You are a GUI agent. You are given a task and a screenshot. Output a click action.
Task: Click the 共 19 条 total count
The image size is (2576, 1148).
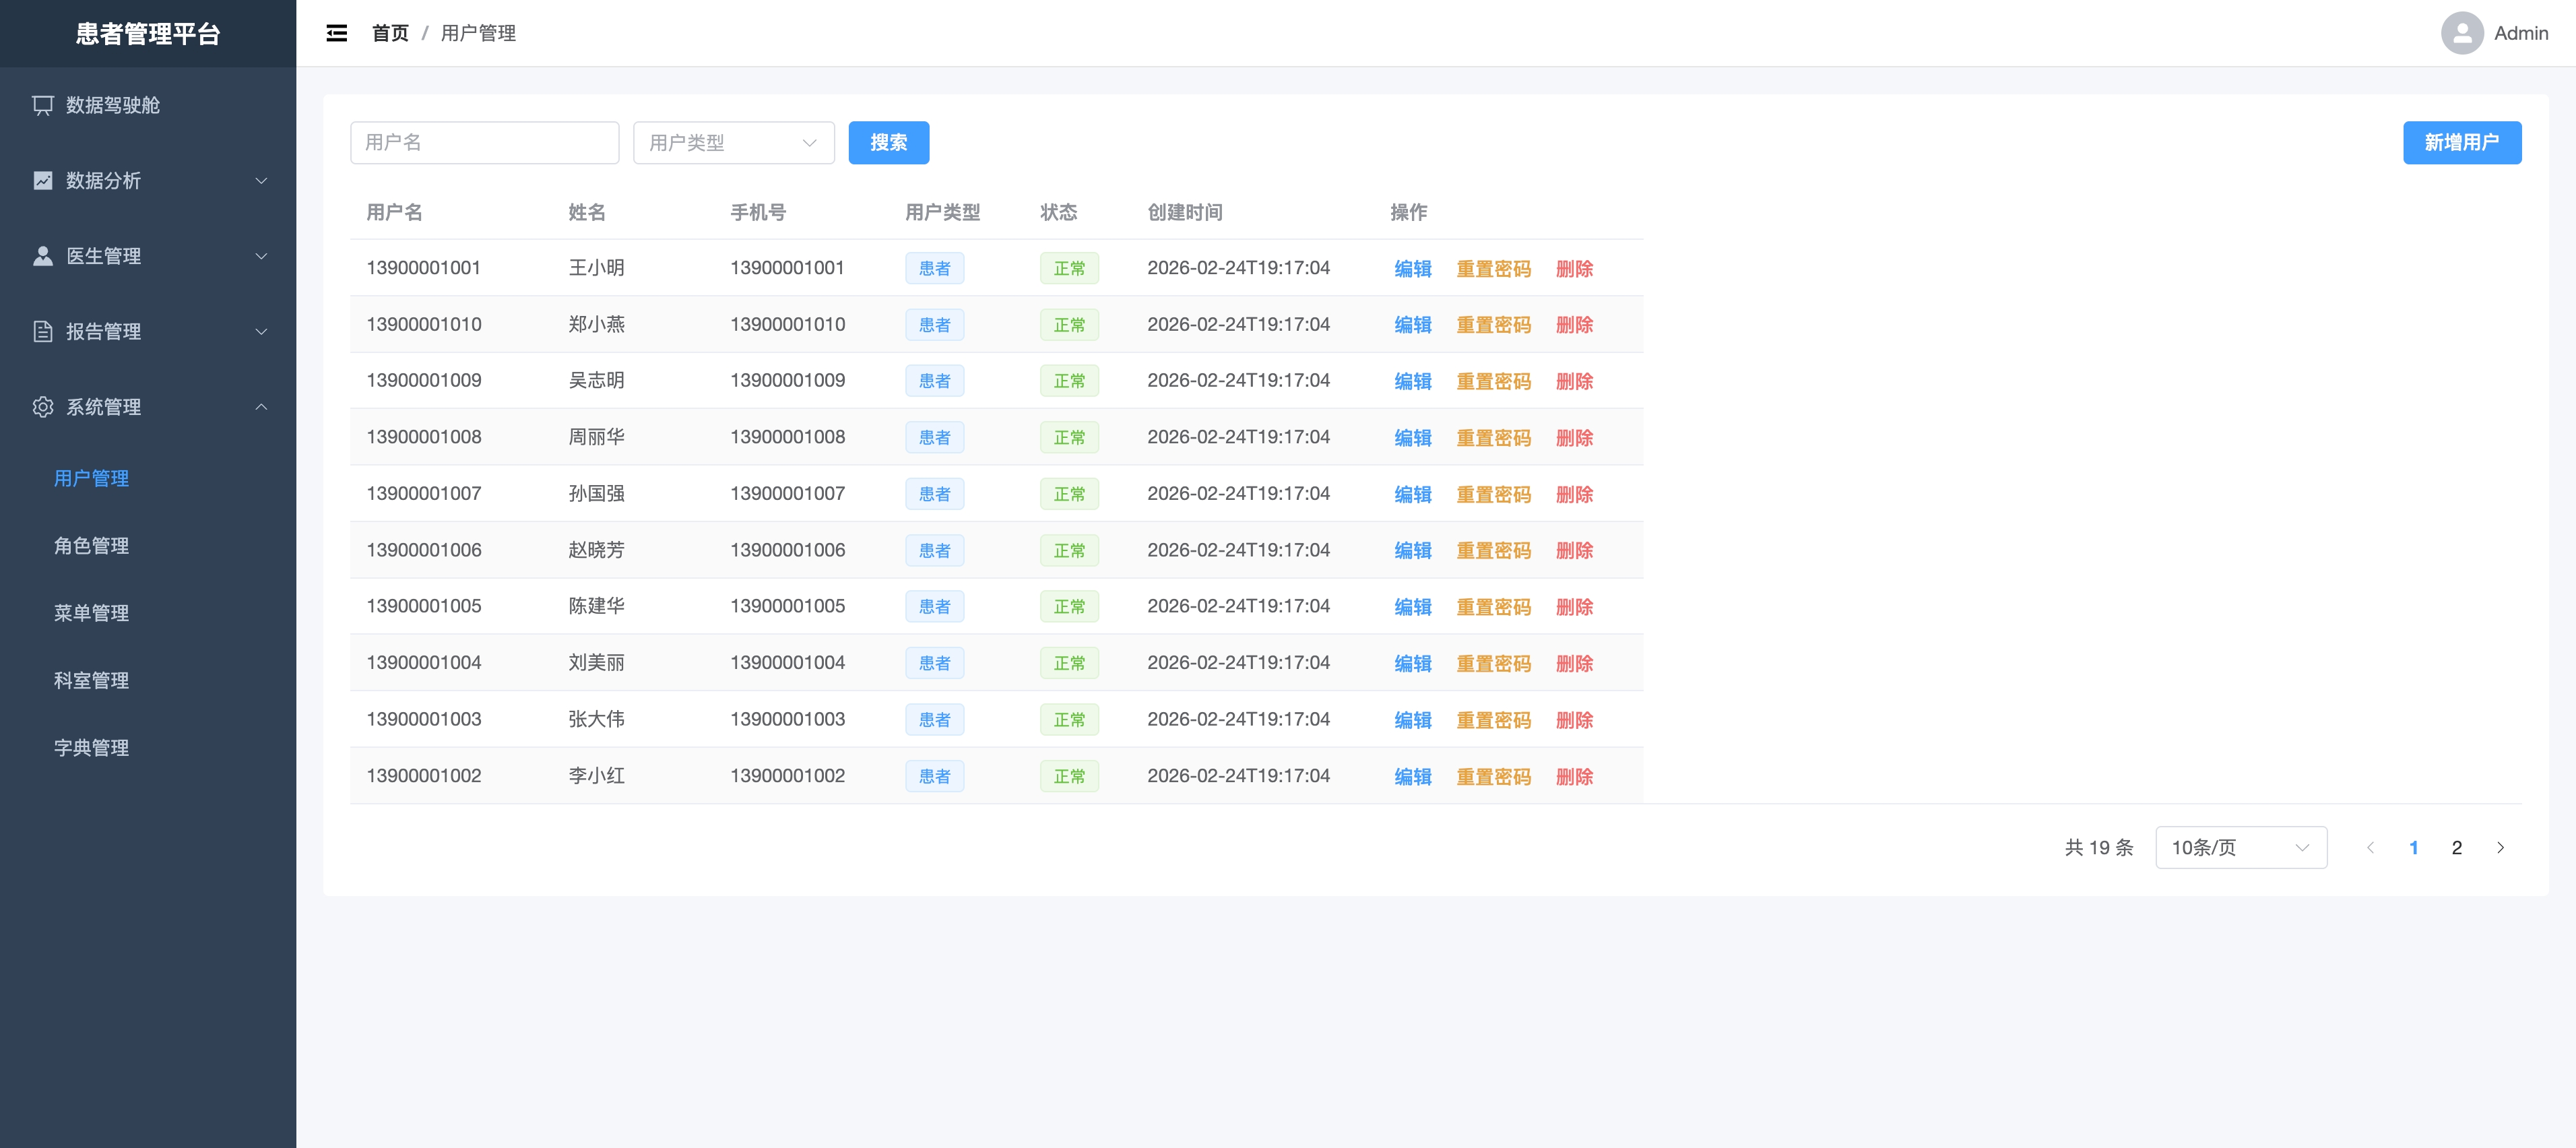(2099, 847)
